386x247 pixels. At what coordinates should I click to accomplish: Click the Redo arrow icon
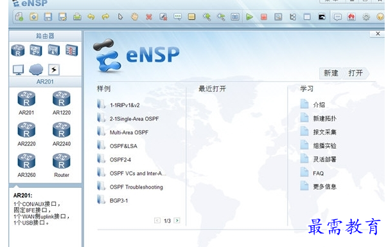(x=105, y=17)
